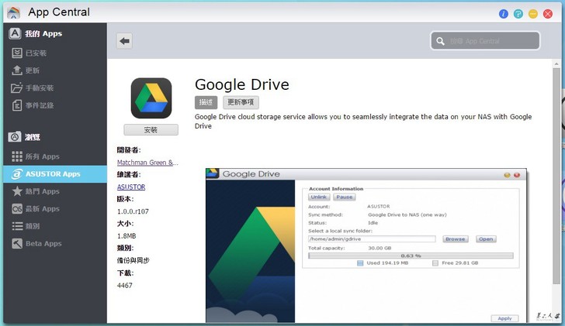Click the size value 1.8MB
The width and height of the screenshot is (565, 326).
pyautogui.click(x=127, y=235)
